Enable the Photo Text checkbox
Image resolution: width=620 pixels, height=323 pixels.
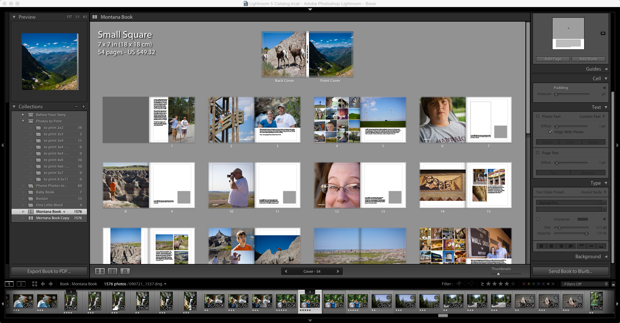(x=538, y=117)
